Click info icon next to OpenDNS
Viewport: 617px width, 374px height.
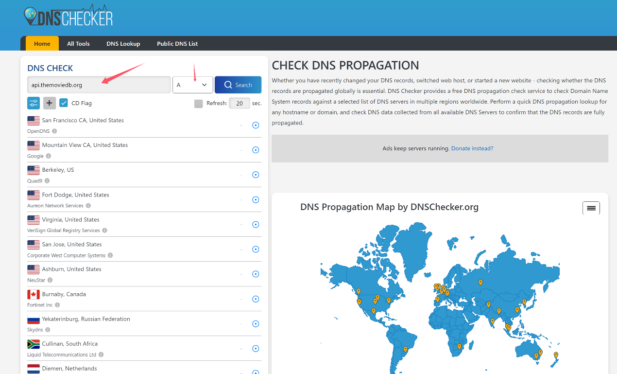coord(54,131)
